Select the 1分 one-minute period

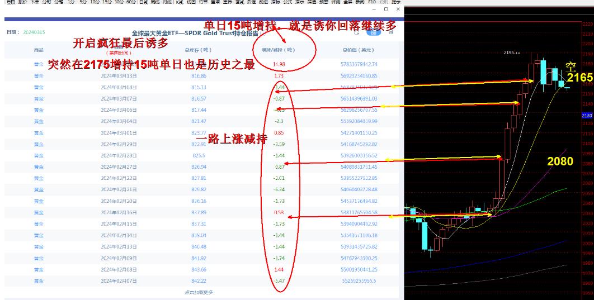tap(71, 2)
